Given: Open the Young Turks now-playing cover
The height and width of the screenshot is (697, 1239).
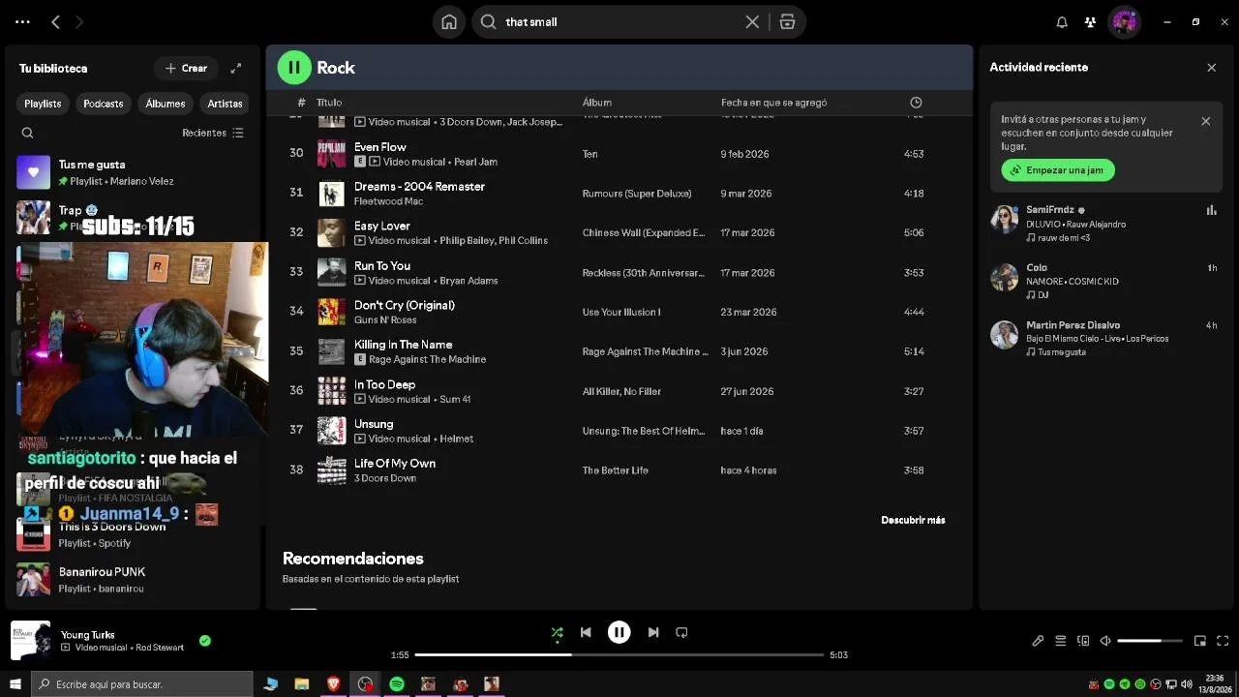Looking at the screenshot, I should [30, 640].
